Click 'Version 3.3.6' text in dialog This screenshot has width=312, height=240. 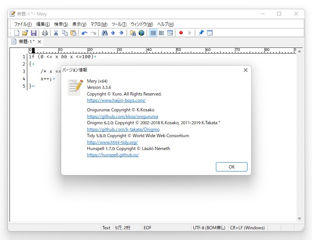pos(99,87)
